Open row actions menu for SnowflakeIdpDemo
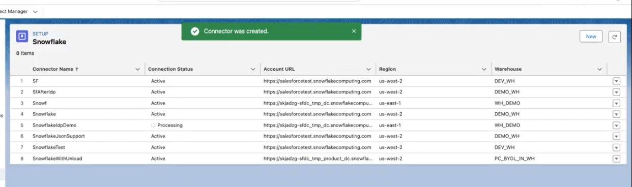Screen dimensions: 632x187 pos(616,125)
